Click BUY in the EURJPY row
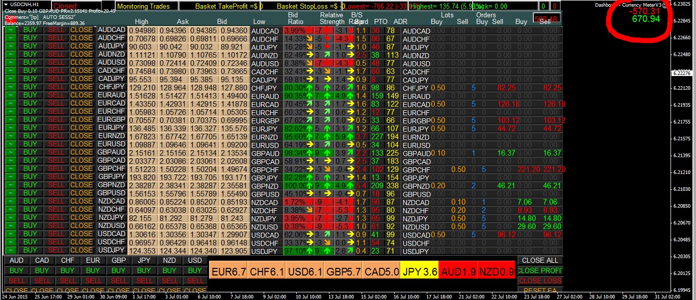Image resolution: width=696 pixels, height=300 pixels. click(x=30, y=128)
